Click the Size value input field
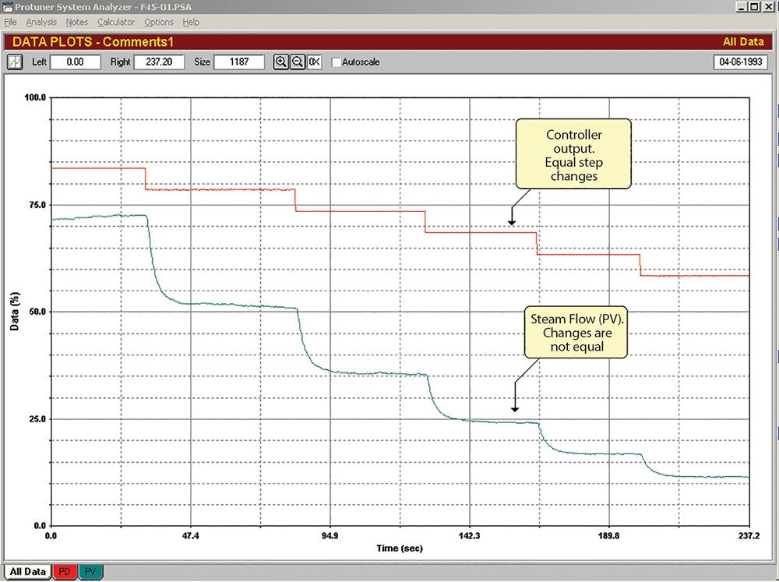 tap(239, 62)
